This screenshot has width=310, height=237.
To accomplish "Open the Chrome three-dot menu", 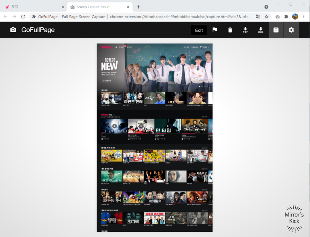I will (x=304, y=16).
